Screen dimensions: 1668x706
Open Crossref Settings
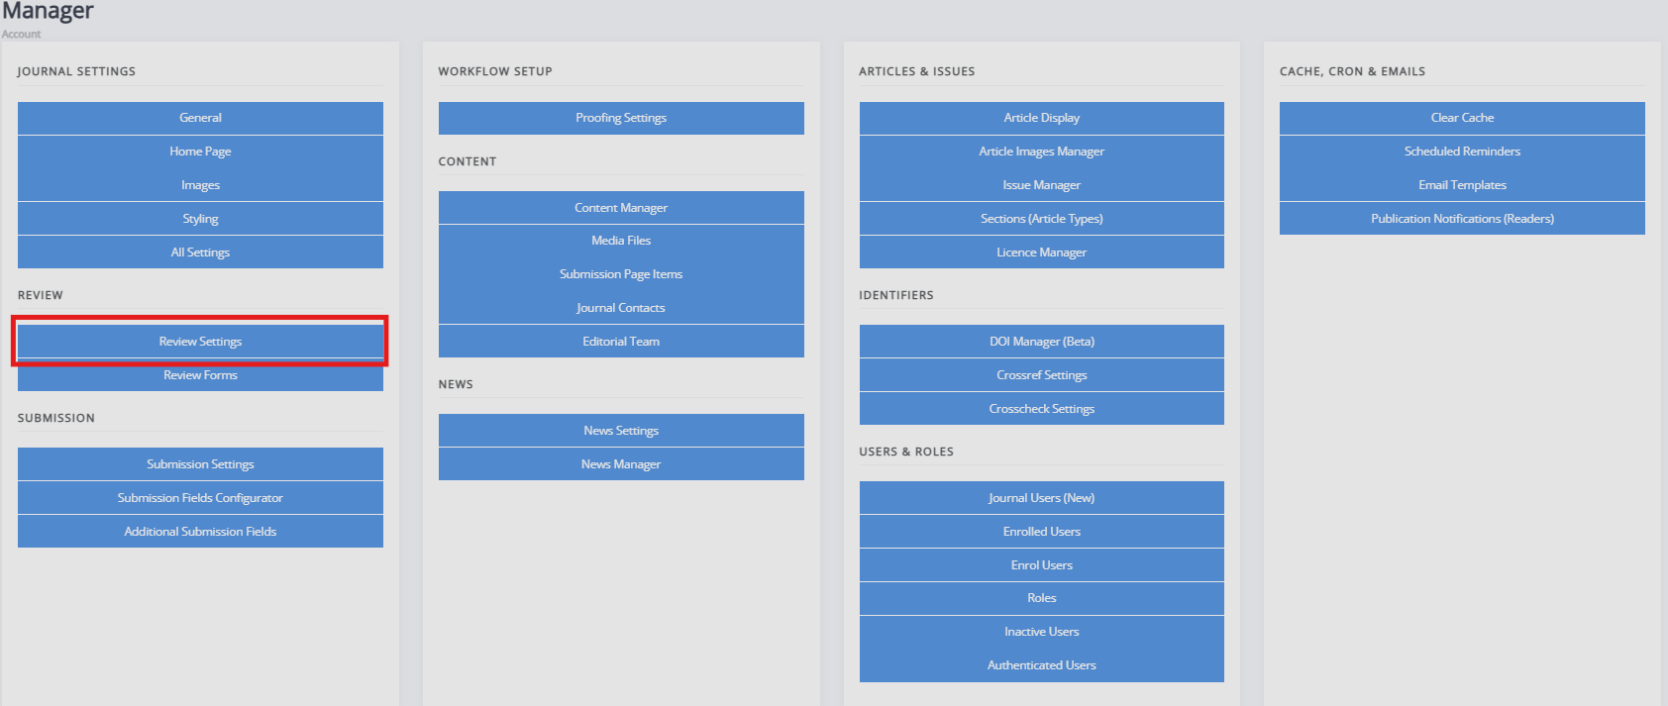(1042, 375)
